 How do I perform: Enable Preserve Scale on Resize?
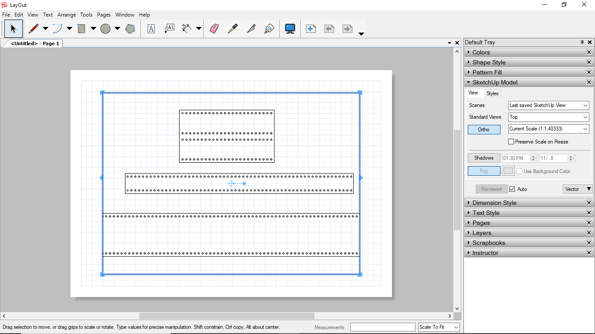pos(511,142)
